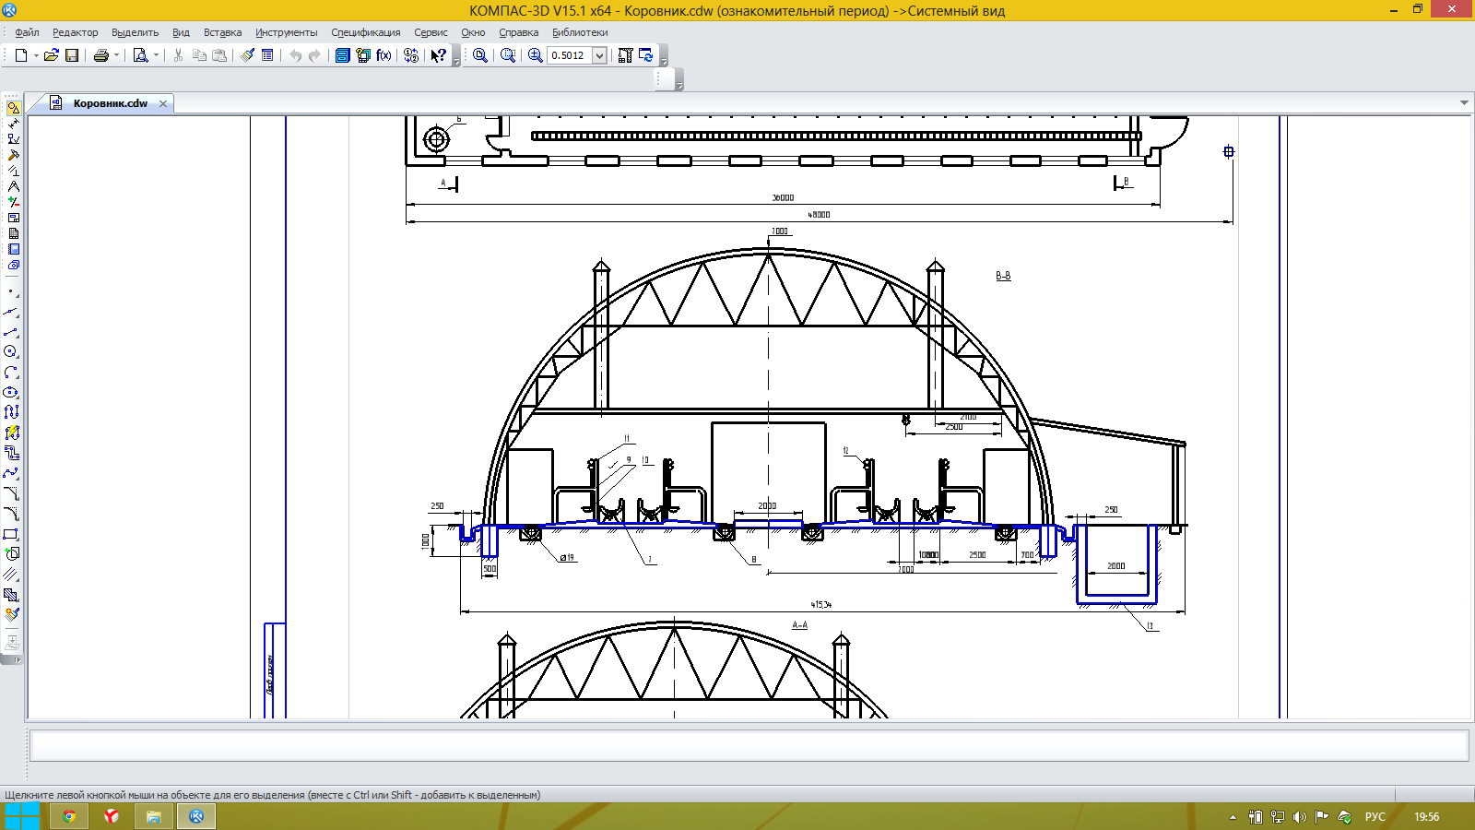Click the zoom scale field 0.5012
The width and height of the screenshot is (1475, 830).
[570, 55]
